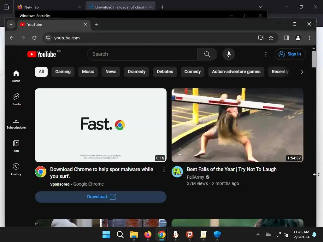Open taskbar search
323x242 pixels.
pos(120,234)
